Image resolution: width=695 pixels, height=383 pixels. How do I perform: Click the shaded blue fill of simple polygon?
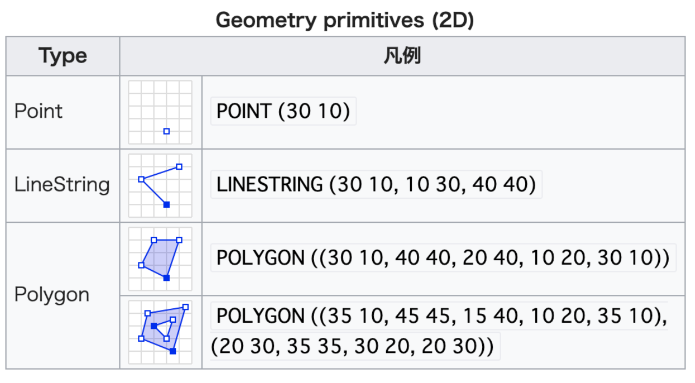click(x=161, y=257)
